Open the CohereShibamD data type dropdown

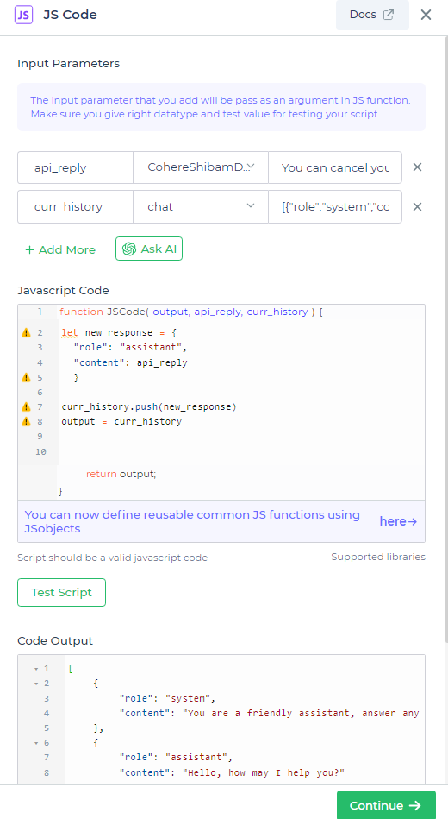point(201,167)
